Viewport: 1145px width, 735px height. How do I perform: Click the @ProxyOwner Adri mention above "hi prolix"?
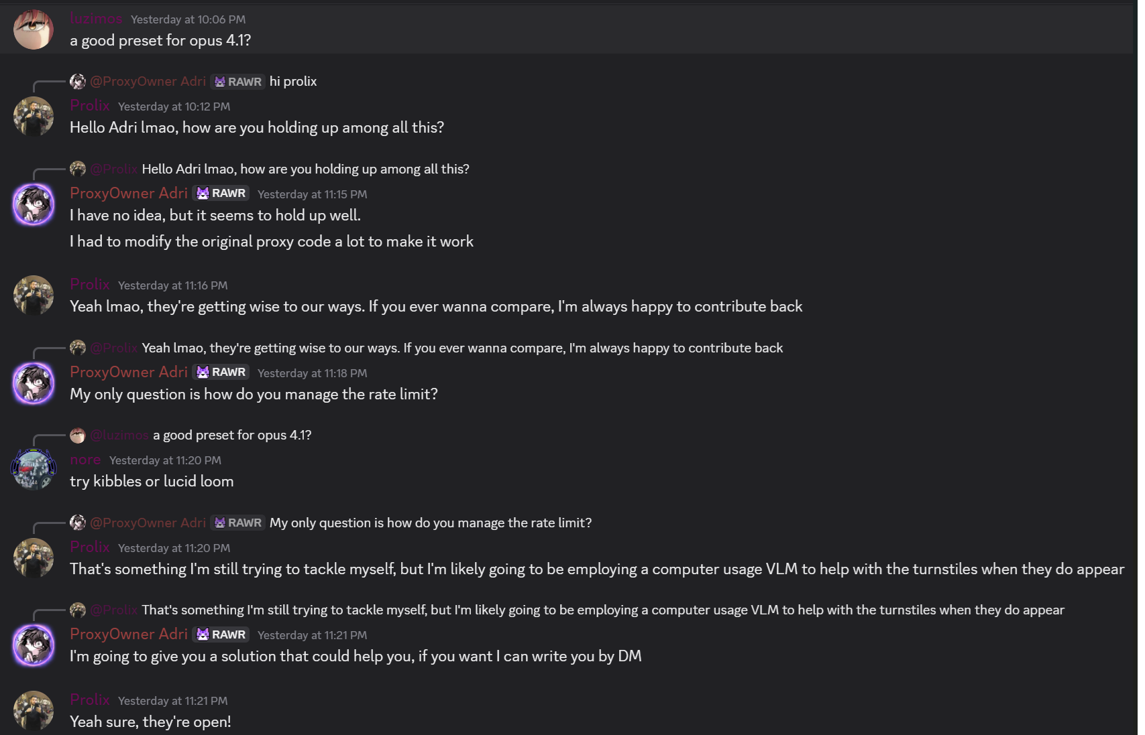click(x=148, y=82)
